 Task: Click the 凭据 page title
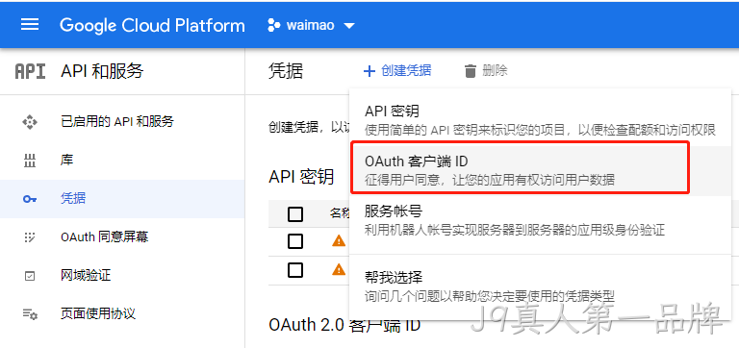286,71
